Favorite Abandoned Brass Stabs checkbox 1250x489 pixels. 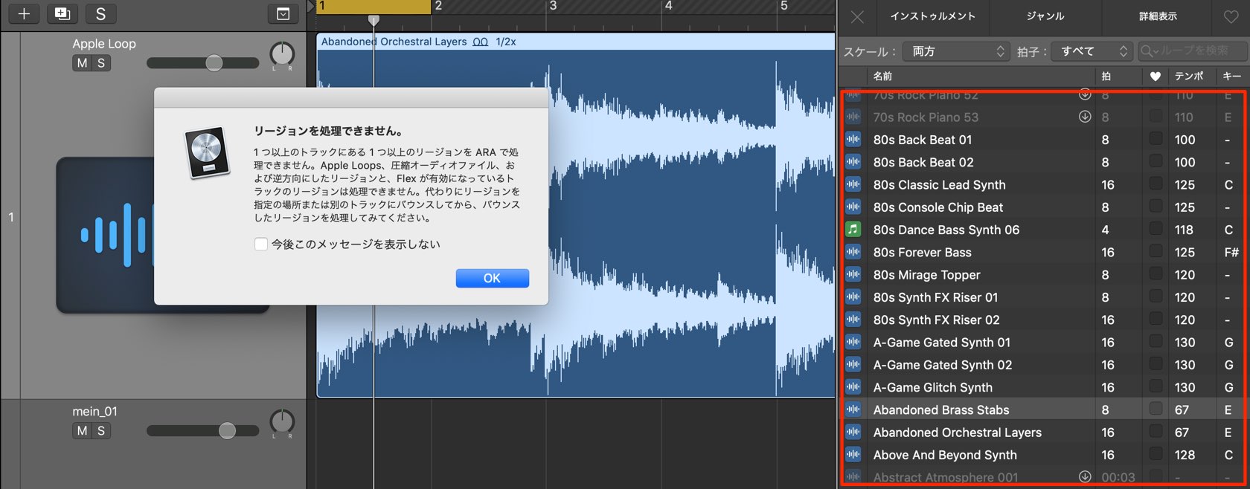1156,409
